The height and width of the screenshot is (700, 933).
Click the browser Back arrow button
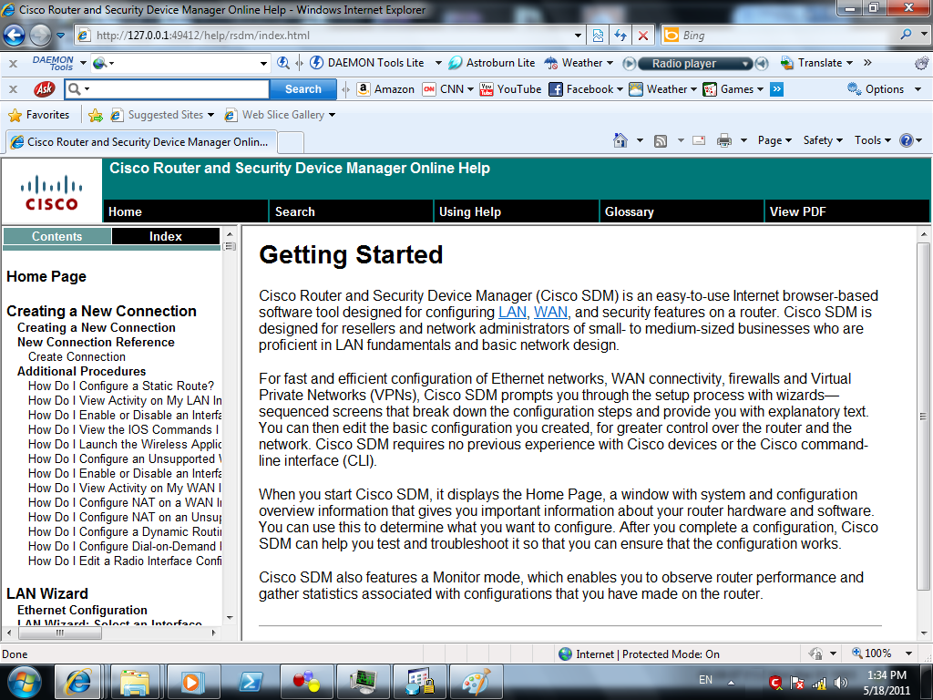(x=15, y=36)
